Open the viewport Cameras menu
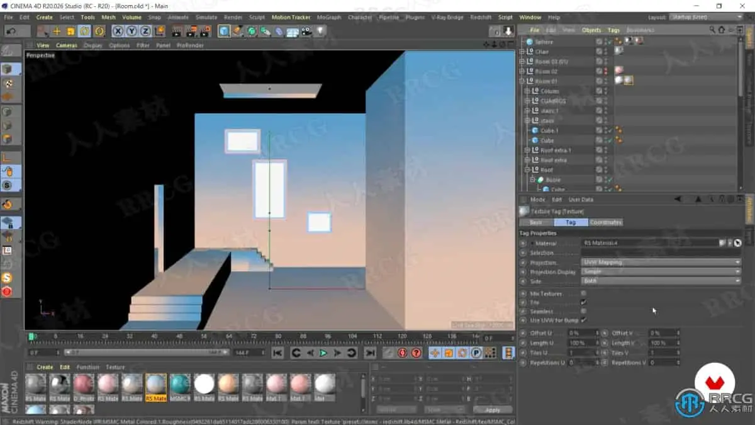This screenshot has height=425, width=755. click(x=67, y=45)
